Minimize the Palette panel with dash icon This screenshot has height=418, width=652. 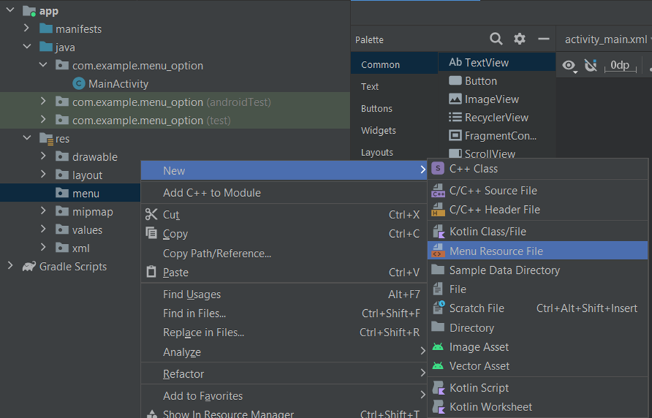(x=544, y=39)
